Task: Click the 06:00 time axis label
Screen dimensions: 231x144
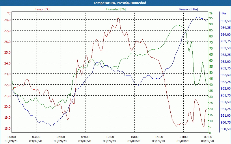Action: click(61, 137)
